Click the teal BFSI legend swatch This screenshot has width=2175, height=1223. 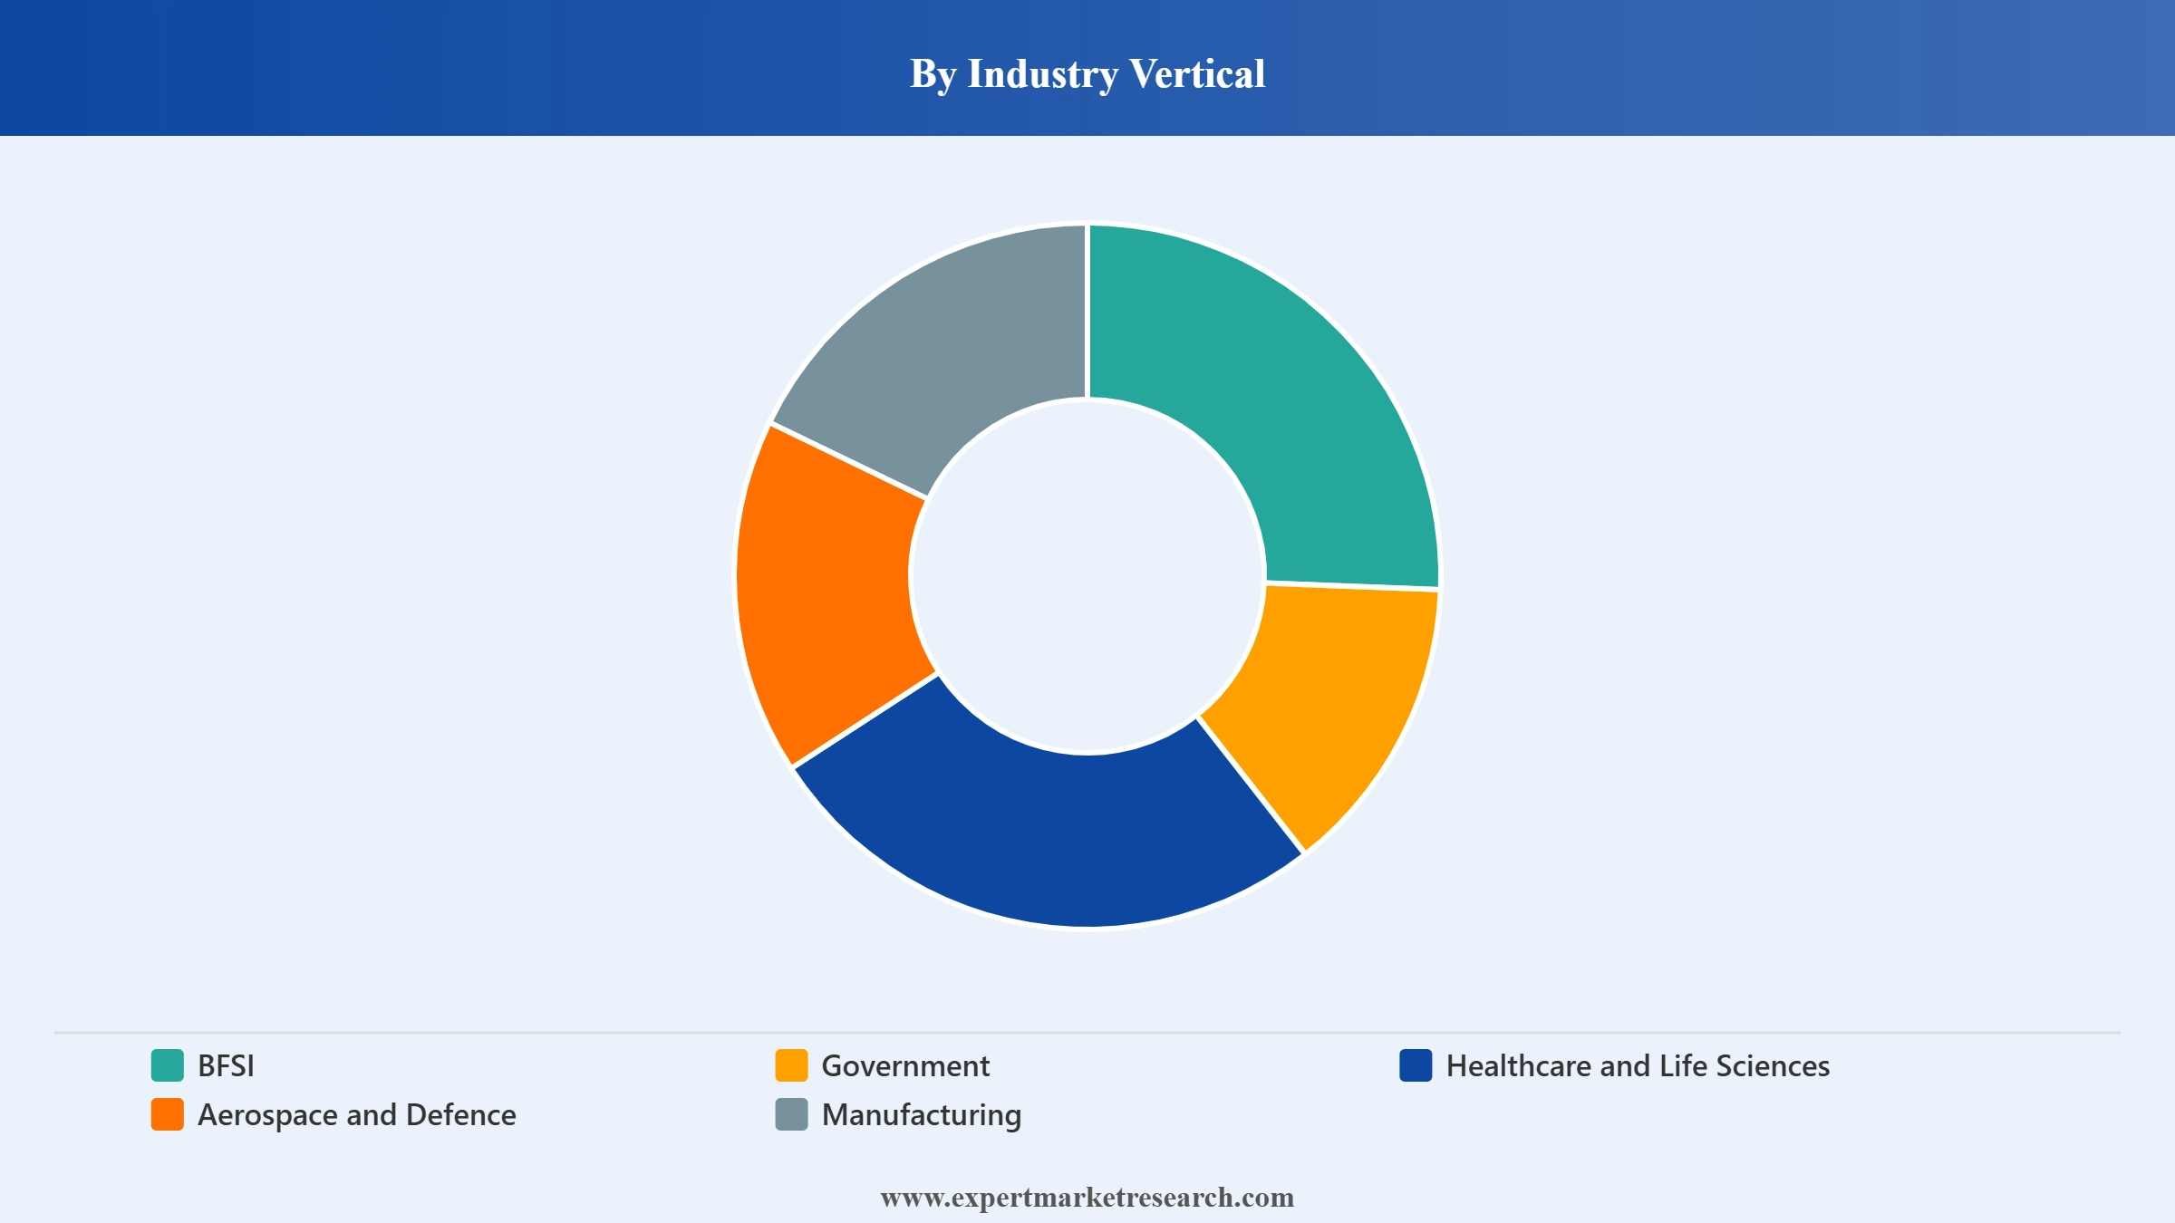(168, 1065)
